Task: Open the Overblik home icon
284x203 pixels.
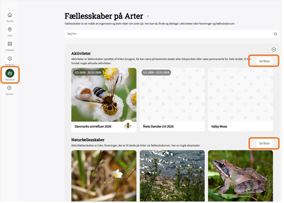Action: [x=10, y=15]
